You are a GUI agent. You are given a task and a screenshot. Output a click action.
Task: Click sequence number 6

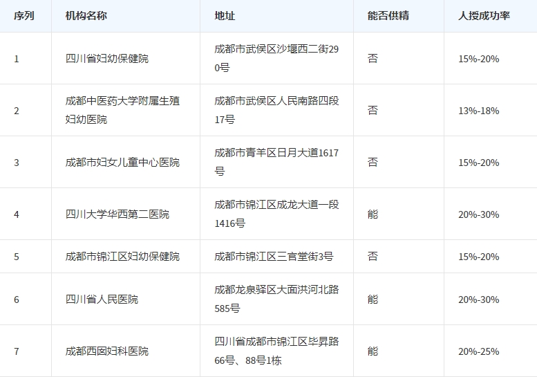click(17, 300)
